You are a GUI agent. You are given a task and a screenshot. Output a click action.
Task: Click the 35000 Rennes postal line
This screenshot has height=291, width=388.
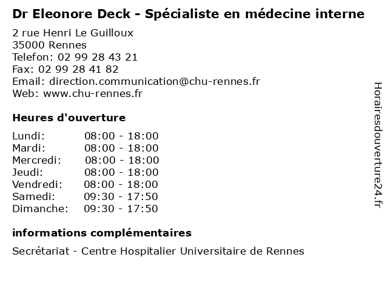[49, 45]
